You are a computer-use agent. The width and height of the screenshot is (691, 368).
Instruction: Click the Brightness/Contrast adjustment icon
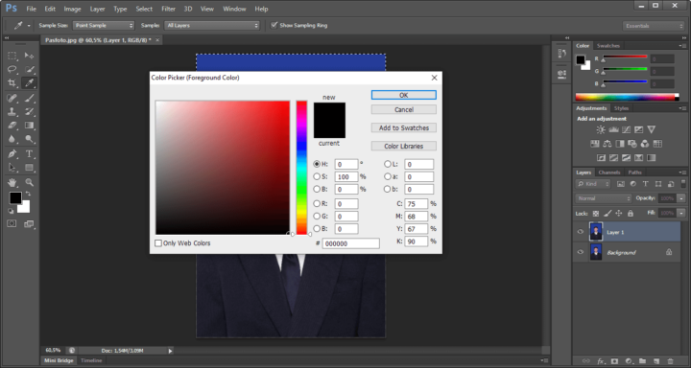[x=601, y=130]
